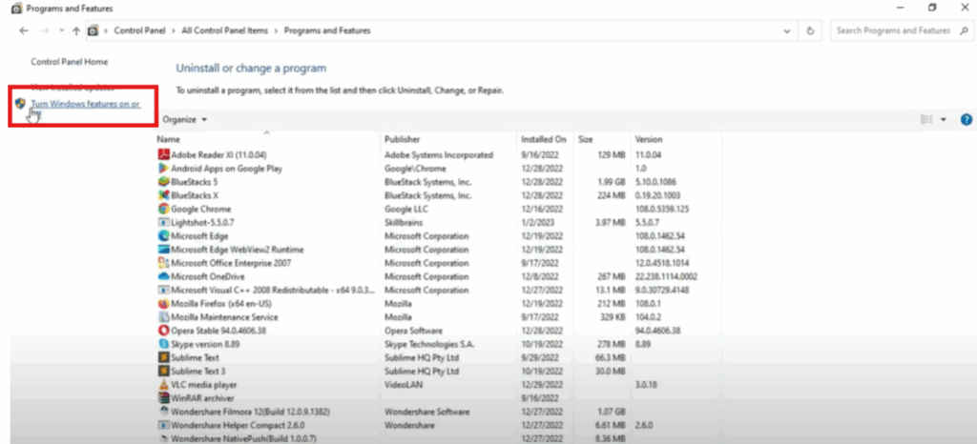
Task: Sort list by the Publisher column header
Action: pyautogui.click(x=402, y=139)
